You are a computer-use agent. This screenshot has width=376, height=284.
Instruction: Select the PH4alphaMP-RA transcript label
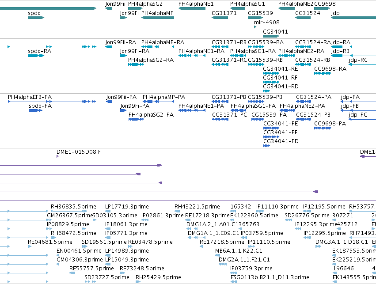[x=163, y=42]
